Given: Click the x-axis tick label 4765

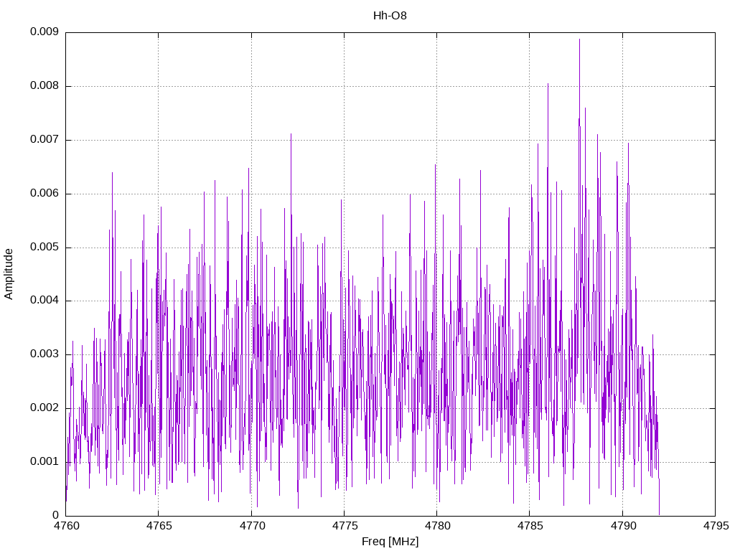Looking at the screenshot, I should tap(159, 526).
